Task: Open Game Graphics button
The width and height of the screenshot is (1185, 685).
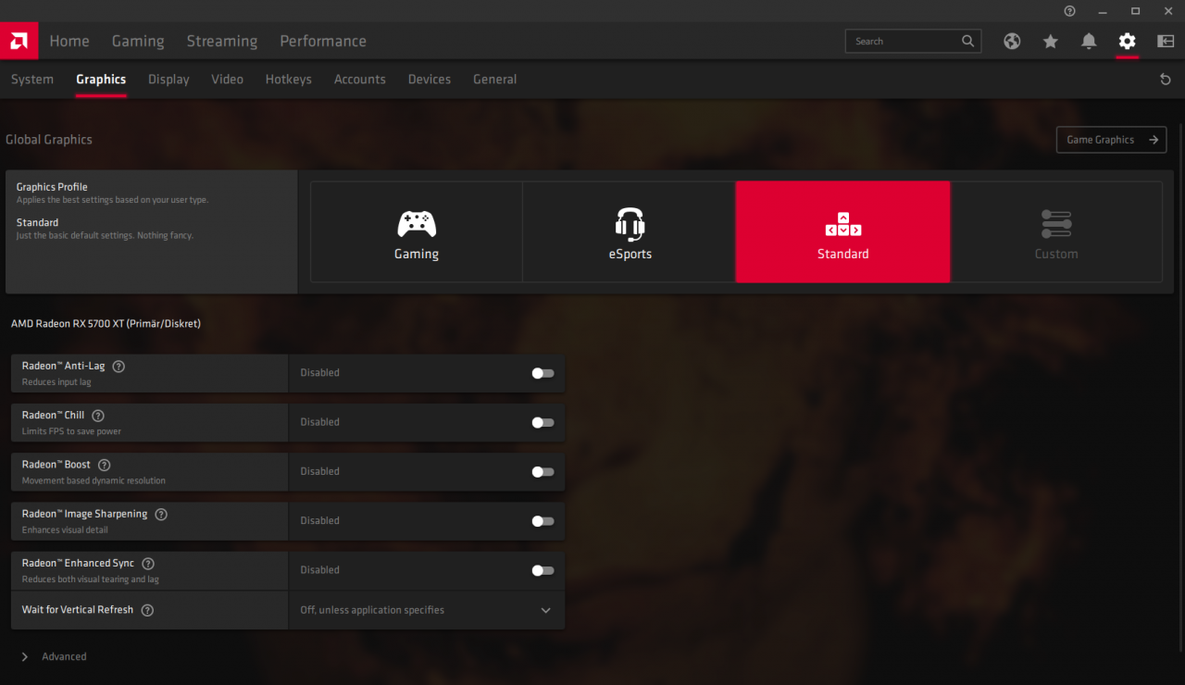Action: click(1111, 140)
